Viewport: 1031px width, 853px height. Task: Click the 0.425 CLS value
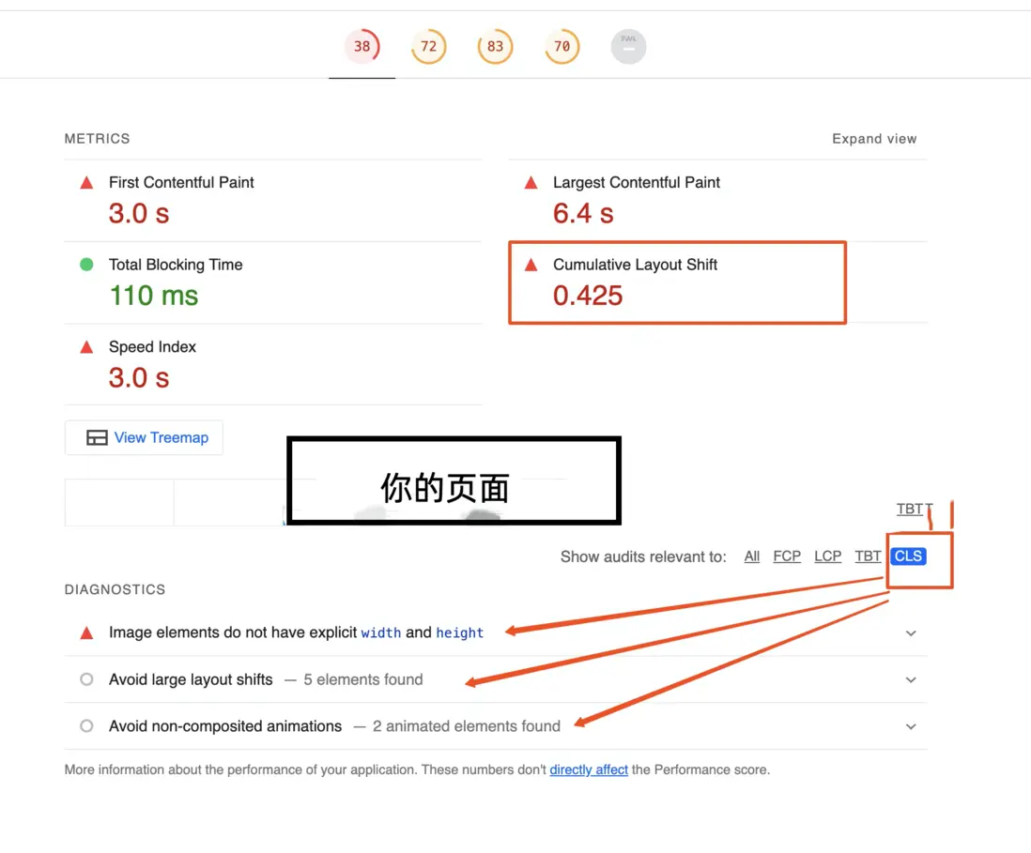pyautogui.click(x=587, y=296)
